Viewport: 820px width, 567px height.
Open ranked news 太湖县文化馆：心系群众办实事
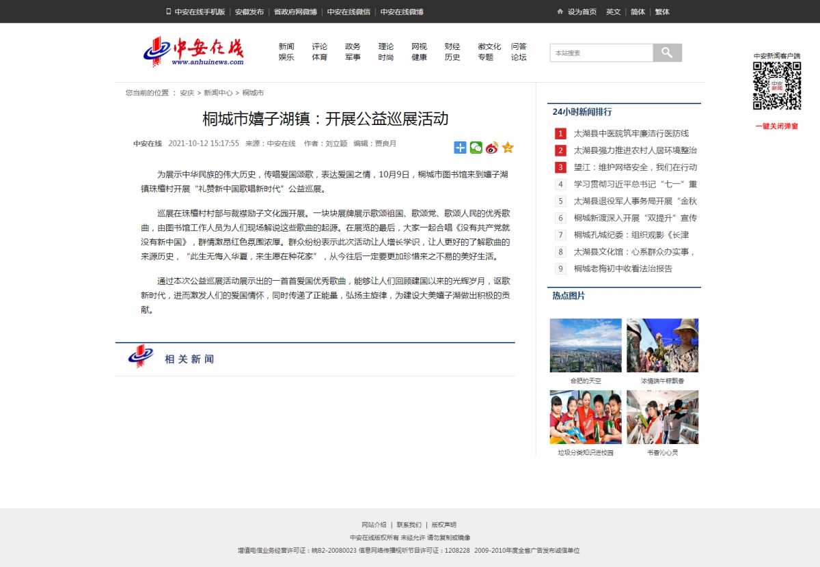[635, 251]
